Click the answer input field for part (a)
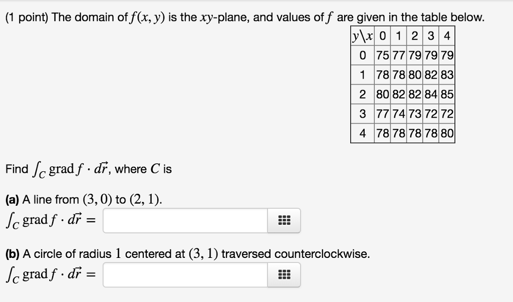The image size is (513, 302). click(x=185, y=220)
